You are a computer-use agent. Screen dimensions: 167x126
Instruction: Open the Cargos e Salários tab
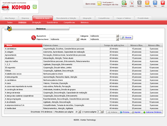coord(124,18)
